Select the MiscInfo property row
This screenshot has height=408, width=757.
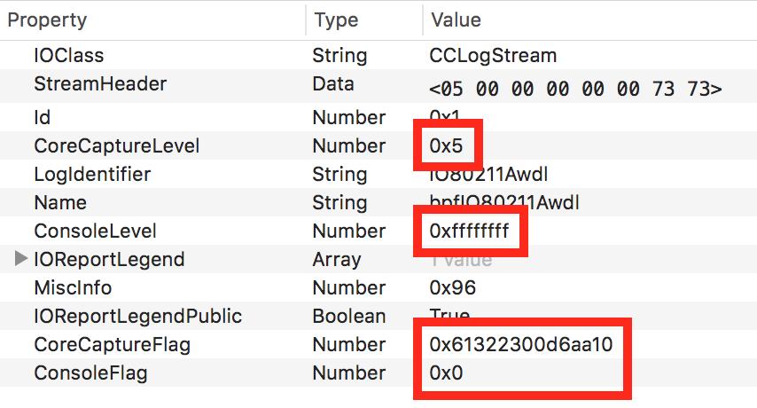pos(73,287)
